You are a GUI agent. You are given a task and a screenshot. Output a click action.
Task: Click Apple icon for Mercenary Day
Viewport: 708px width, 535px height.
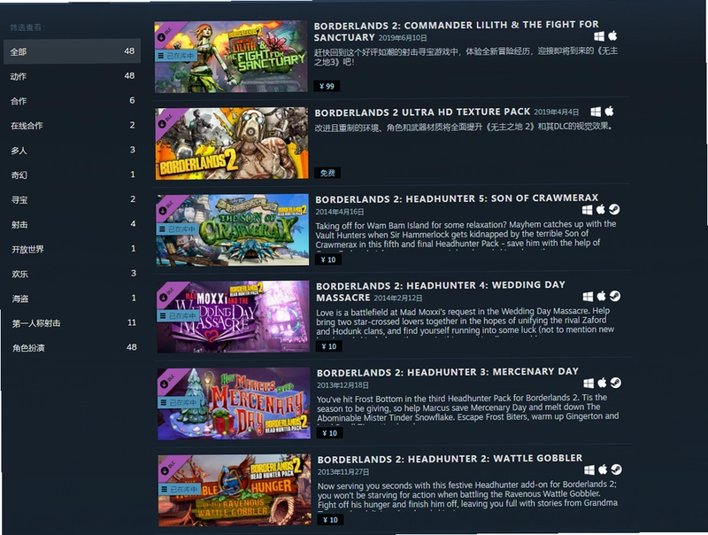coord(603,383)
